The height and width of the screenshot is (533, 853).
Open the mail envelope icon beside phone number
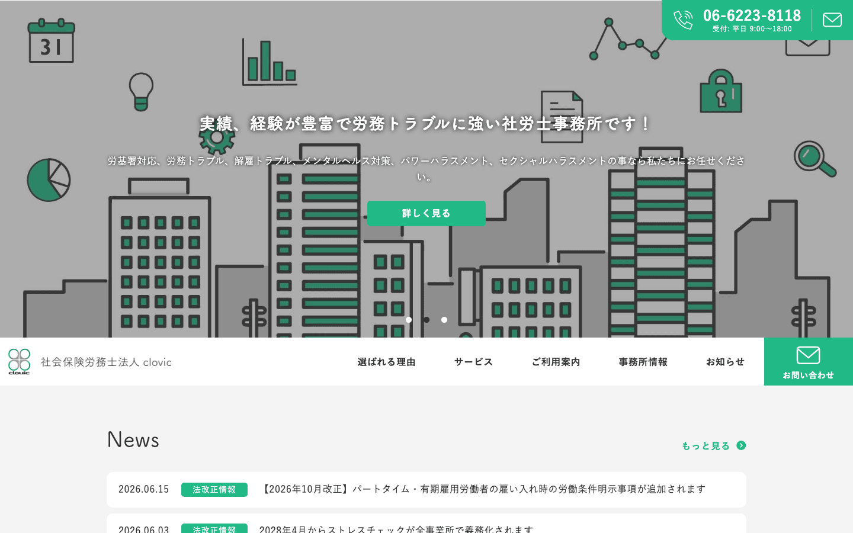coord(832,20)
